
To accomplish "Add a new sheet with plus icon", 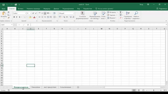I will (x=78, y=87).
